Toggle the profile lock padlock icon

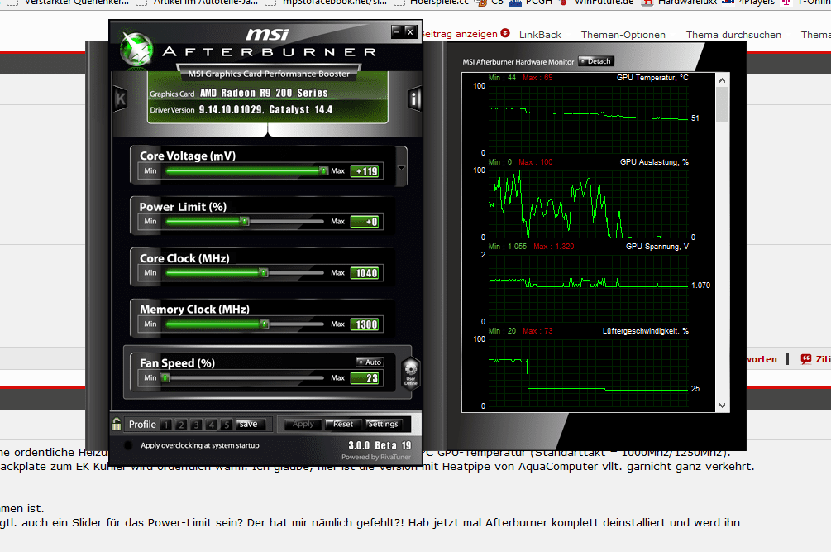coord(117,424)
